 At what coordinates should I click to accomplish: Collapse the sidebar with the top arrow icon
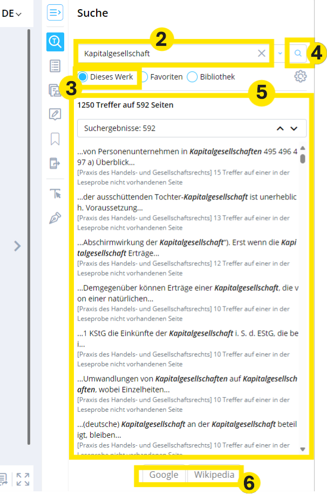tap(55, 12)
